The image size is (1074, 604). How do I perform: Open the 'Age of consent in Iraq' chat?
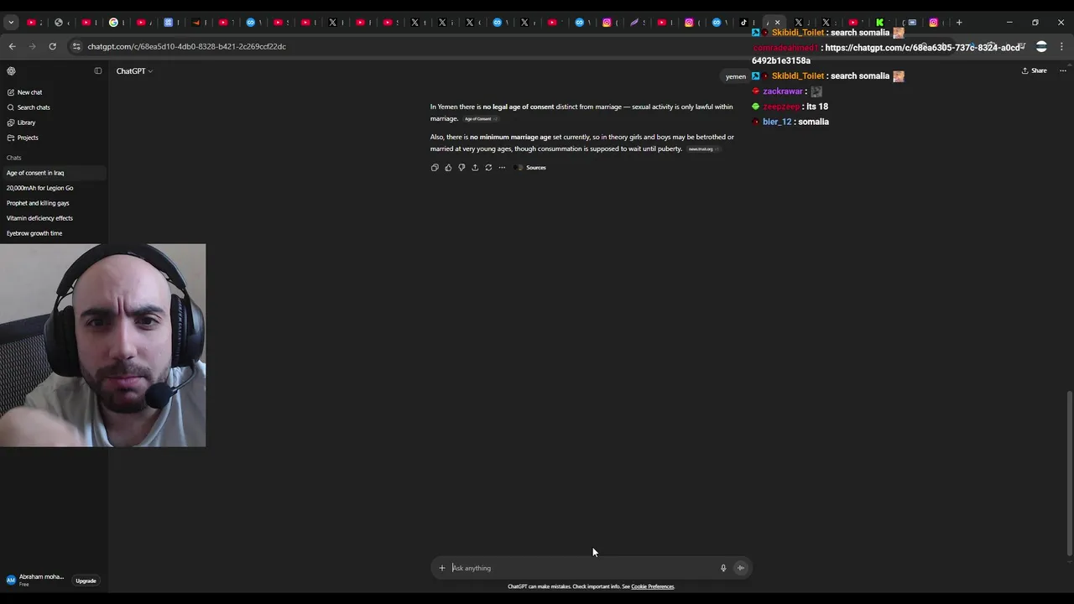click(x=54, y=173)
